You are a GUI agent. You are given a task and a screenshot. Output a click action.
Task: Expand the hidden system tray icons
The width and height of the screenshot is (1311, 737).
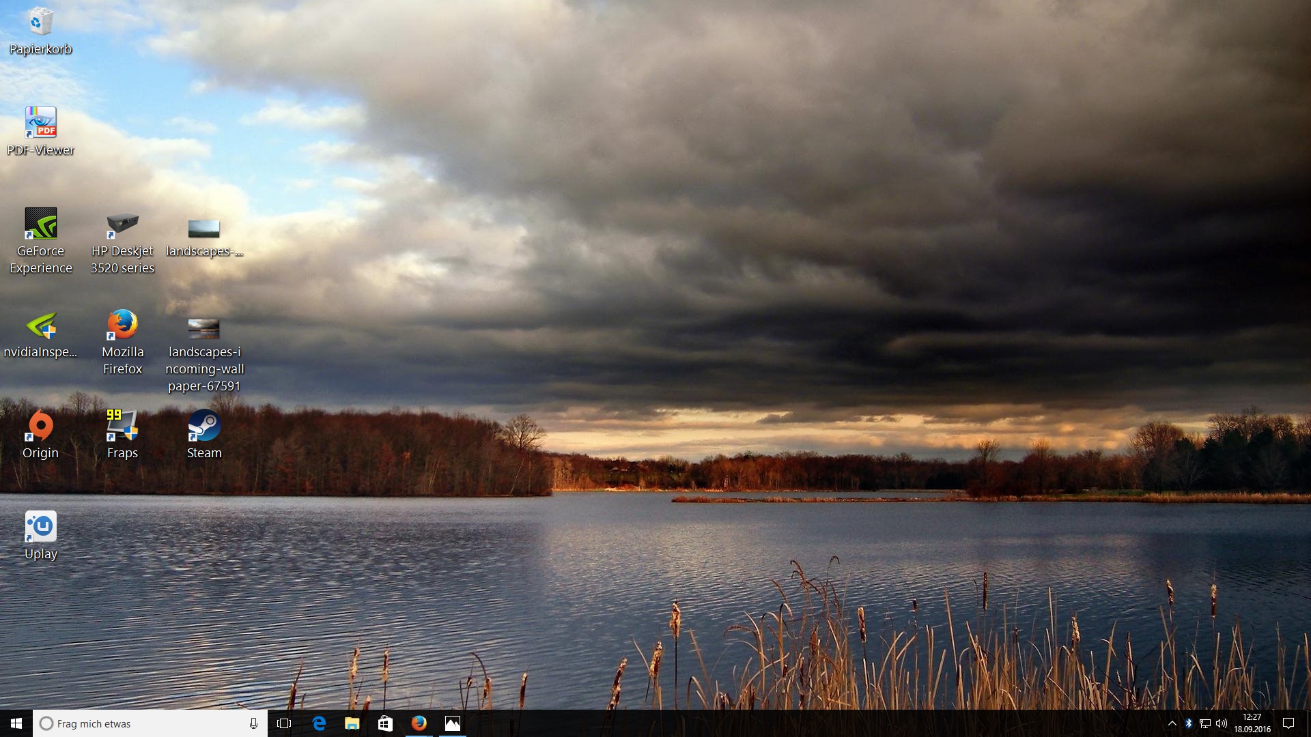point(1172,723)
